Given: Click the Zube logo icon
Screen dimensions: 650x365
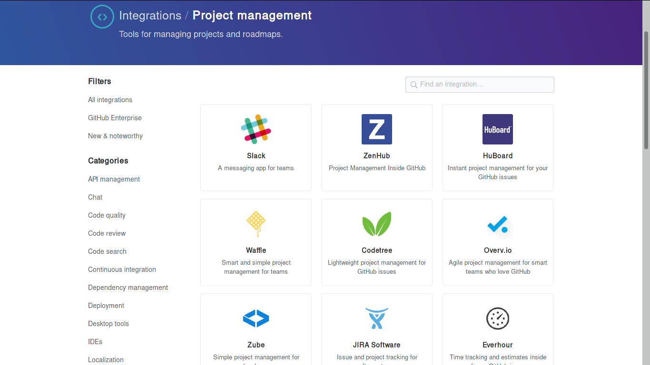Looking at the screenshot, I should [256, 318].
